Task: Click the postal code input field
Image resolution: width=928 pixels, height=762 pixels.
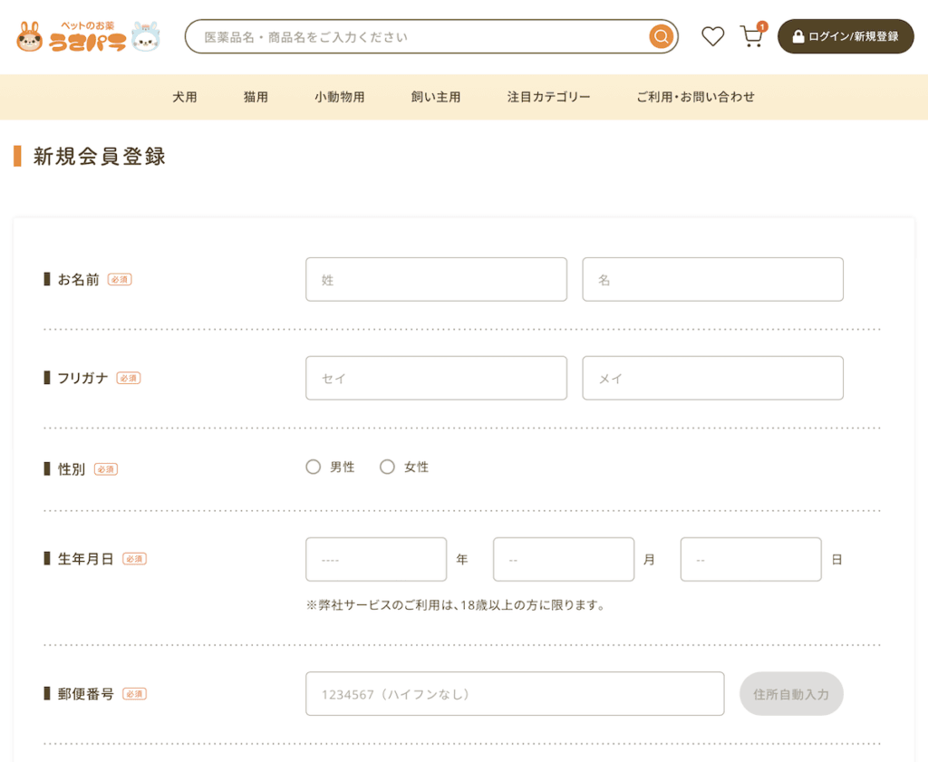Action: [515, 693]
